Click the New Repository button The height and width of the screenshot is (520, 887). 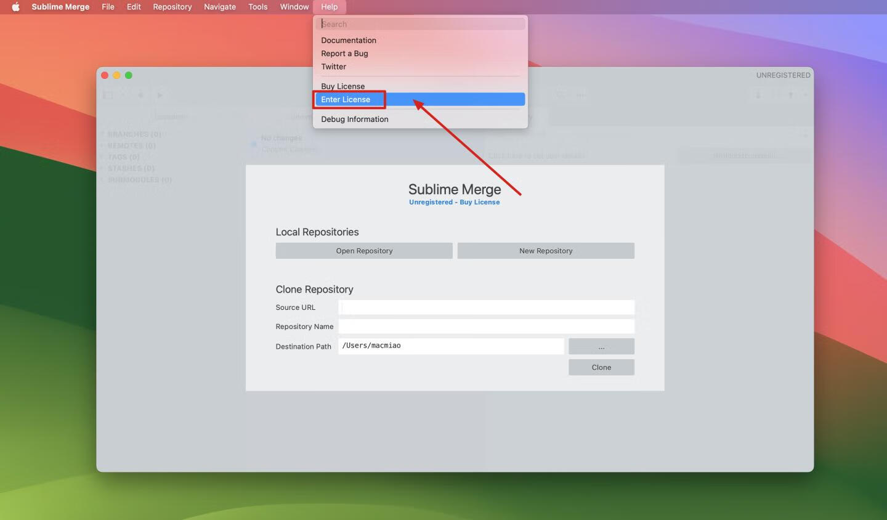[x=546, y=251]
